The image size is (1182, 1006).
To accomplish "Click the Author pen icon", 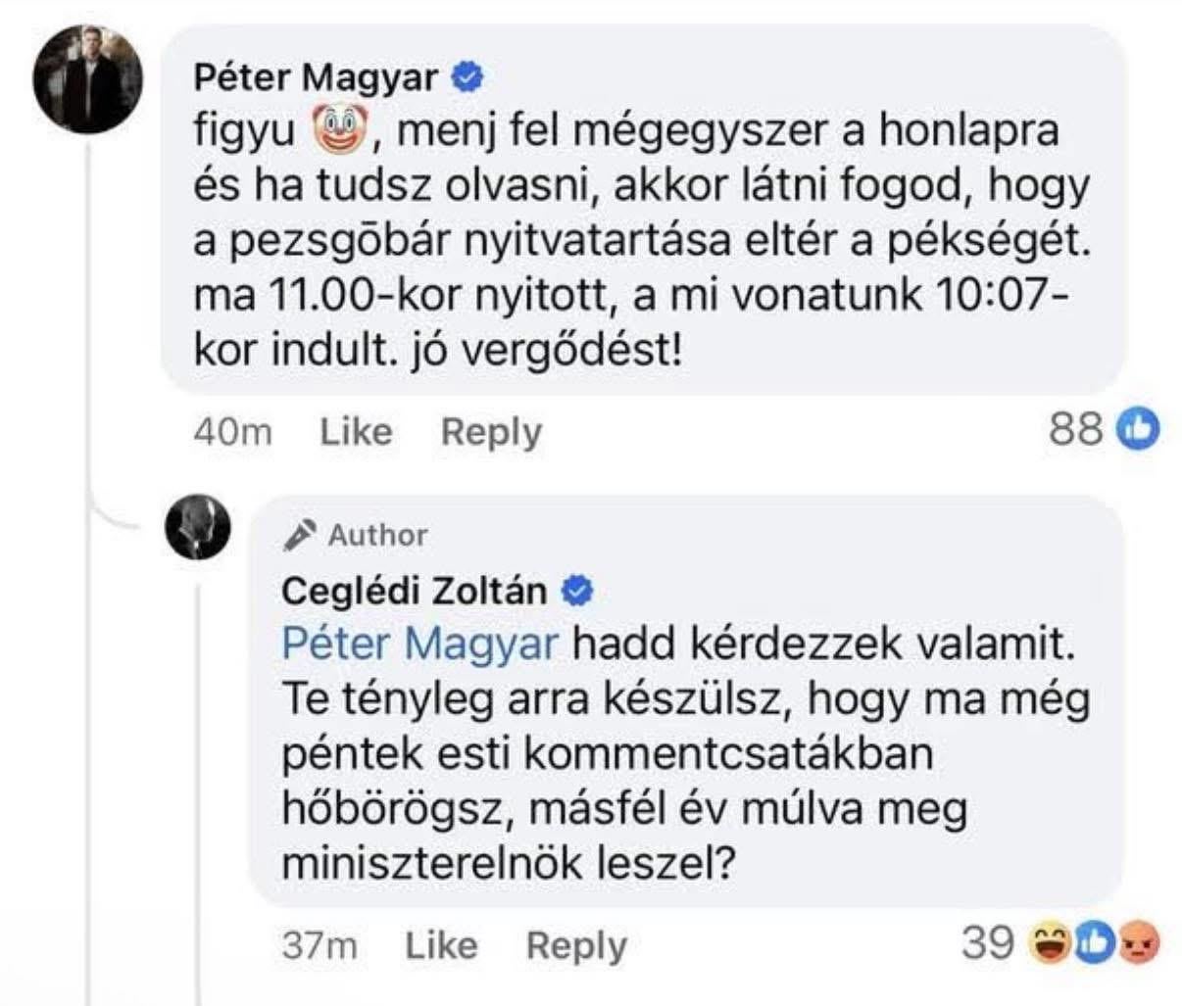I will tap(299, 535).
